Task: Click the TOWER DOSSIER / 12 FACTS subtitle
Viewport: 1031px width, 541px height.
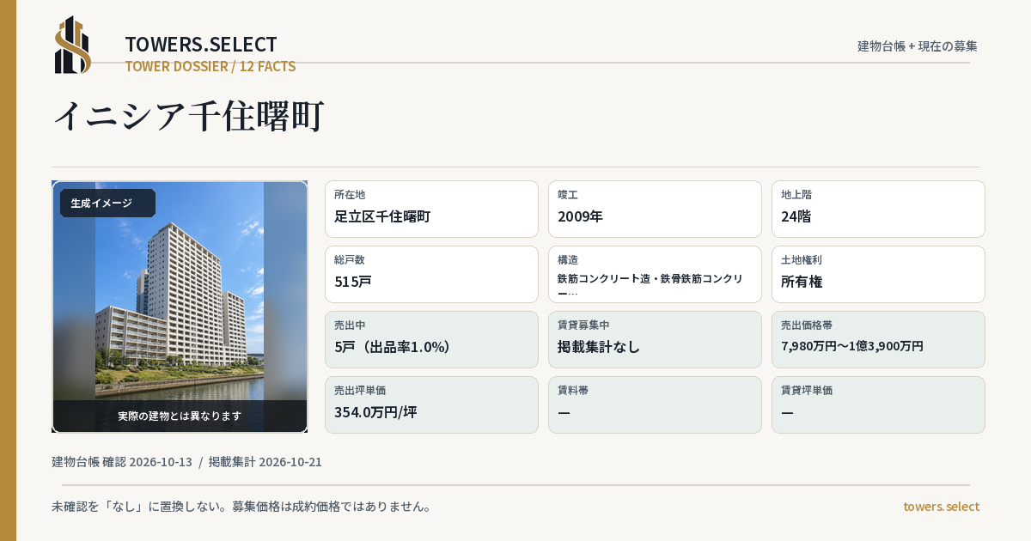Action: click(210, 66)
